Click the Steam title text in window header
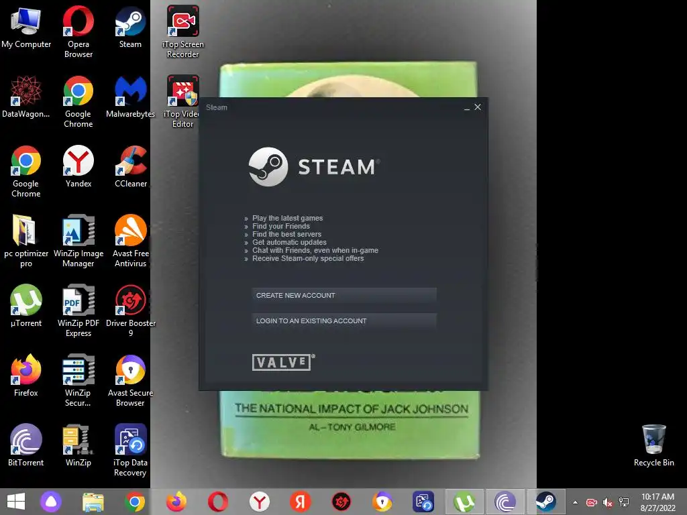Viewport: 687px width, 515px height. click(x=217, y=107)
